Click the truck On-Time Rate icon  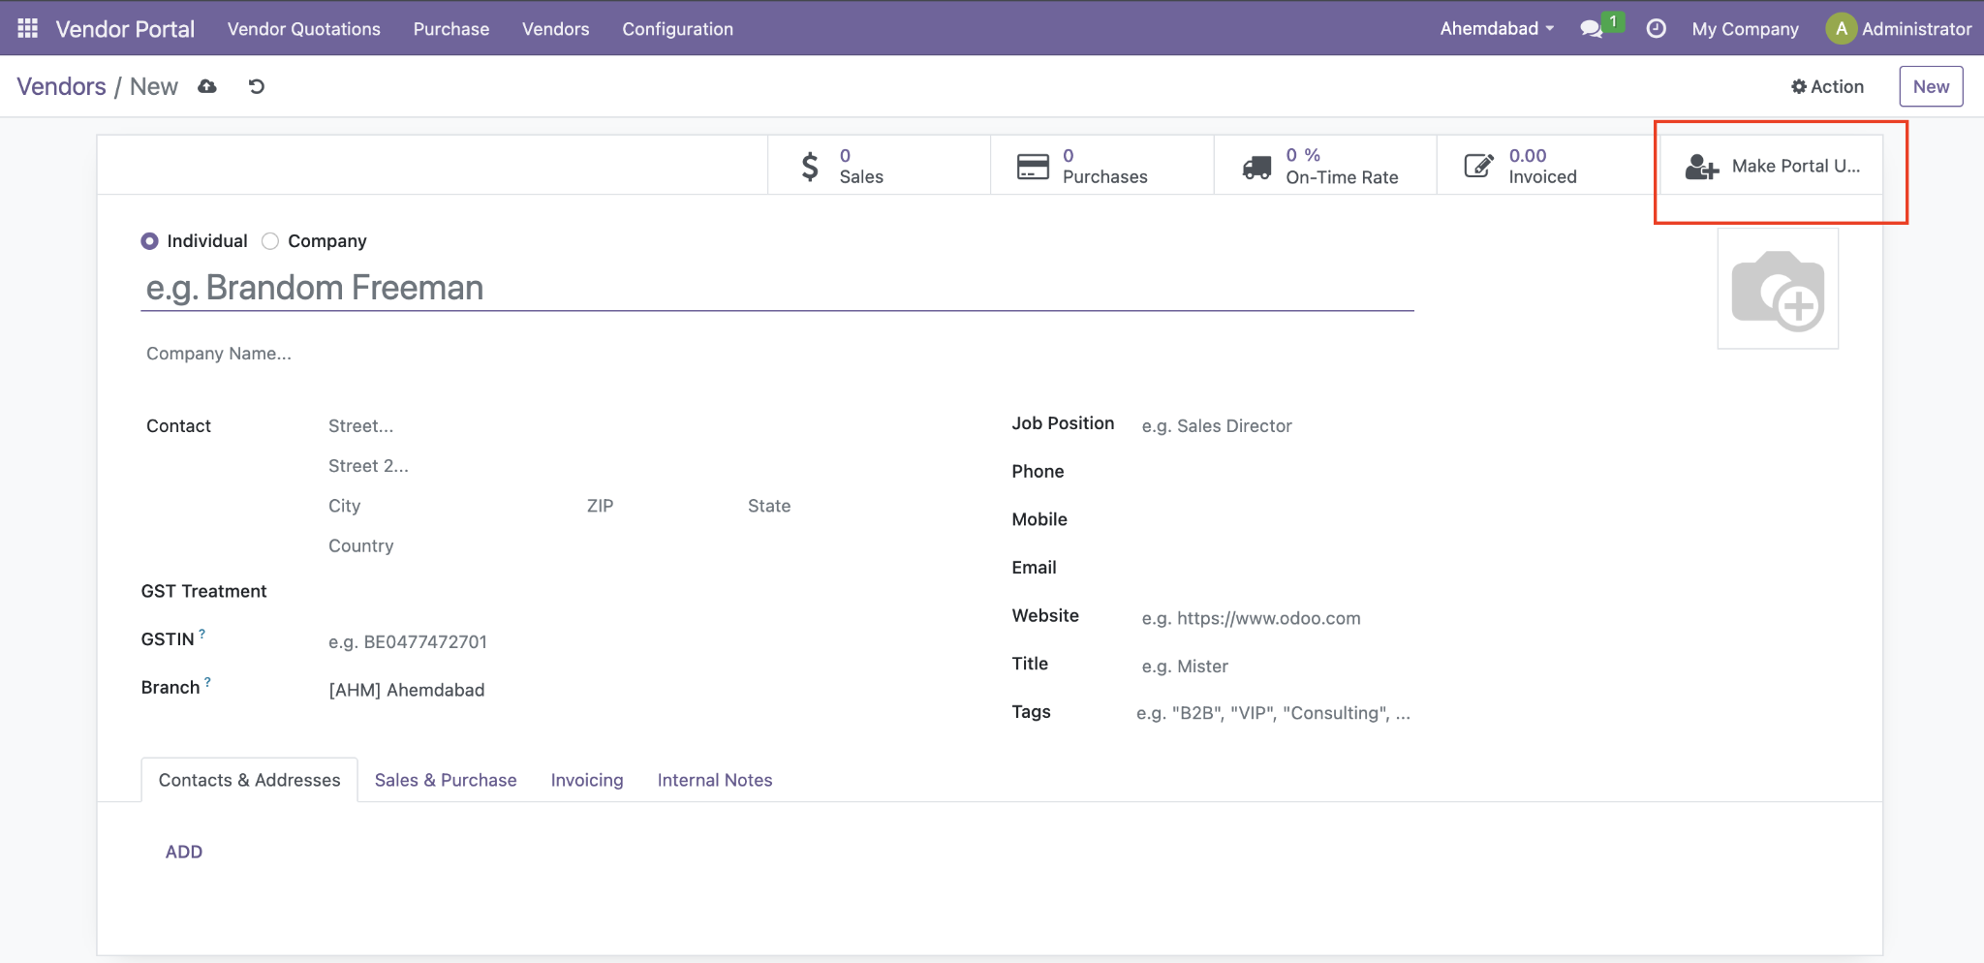click(x=1256, y=167)
